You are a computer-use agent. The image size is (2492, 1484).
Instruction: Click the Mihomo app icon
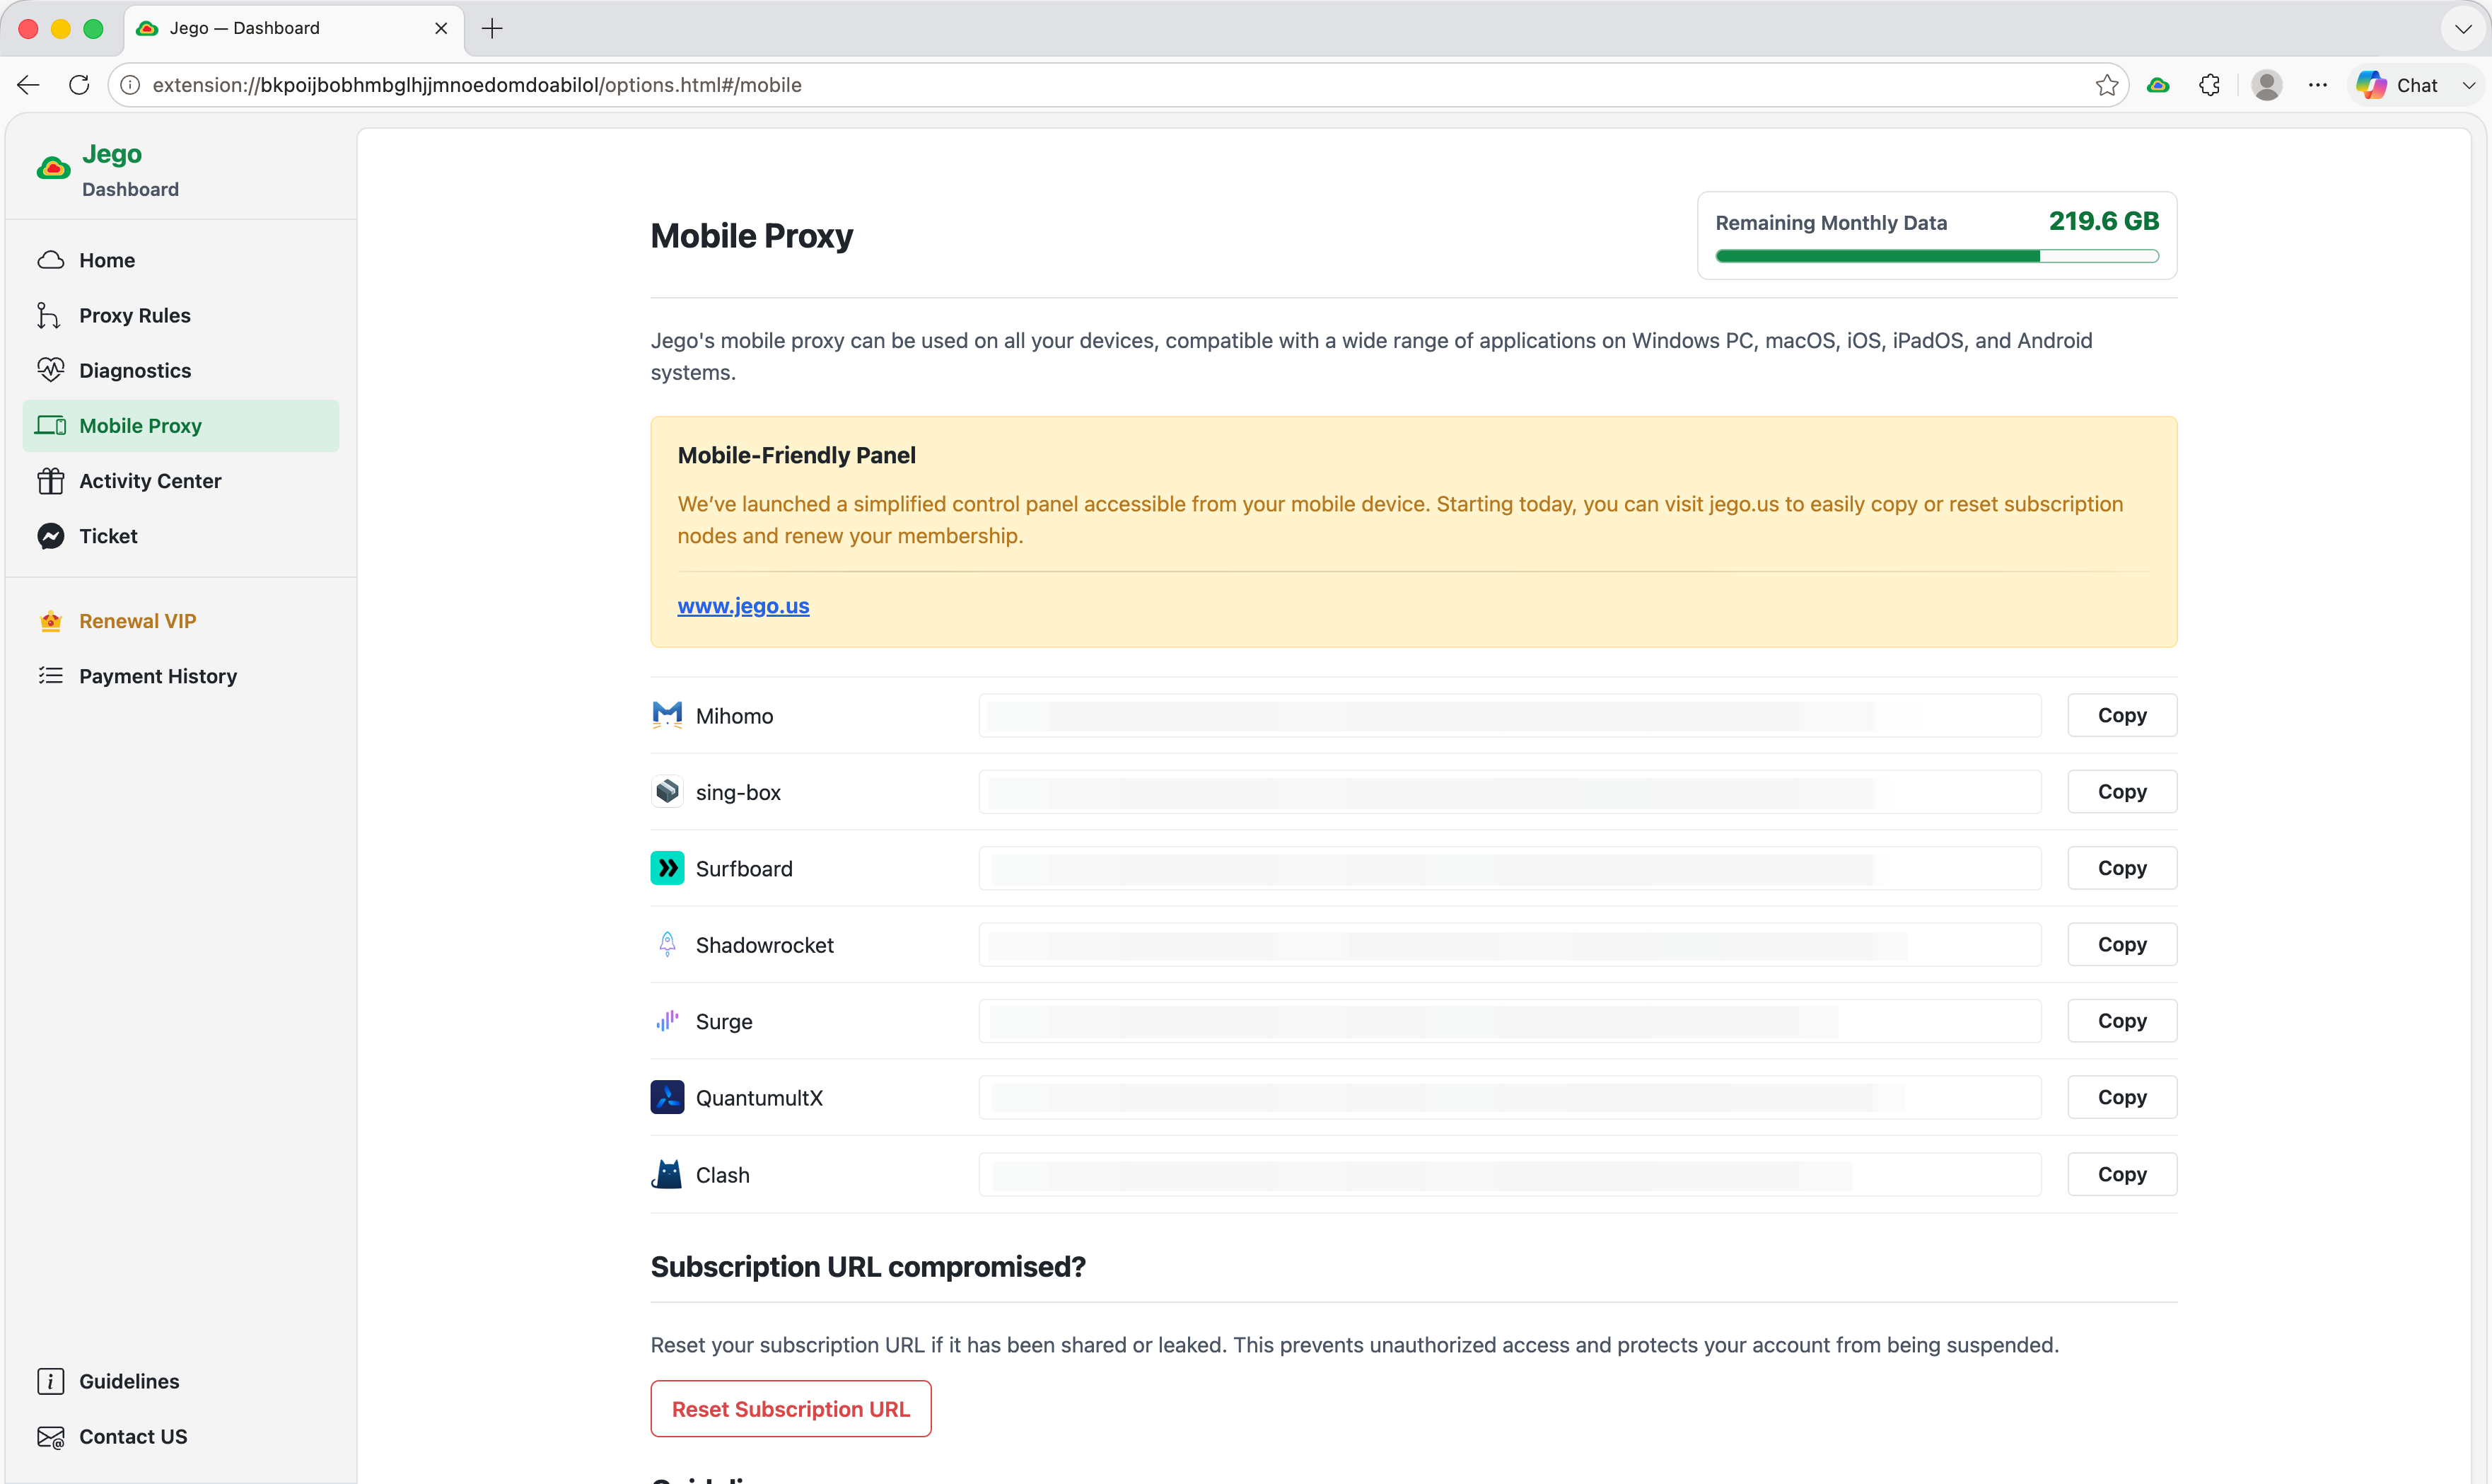[x=668, y=715]
